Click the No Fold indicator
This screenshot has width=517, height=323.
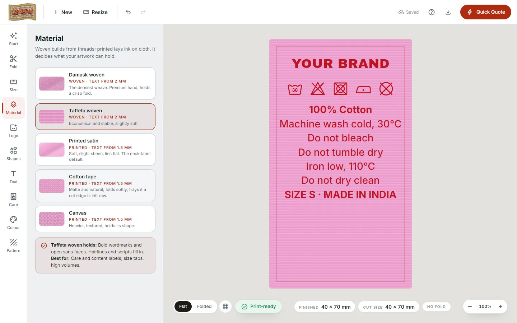(436, 306)
